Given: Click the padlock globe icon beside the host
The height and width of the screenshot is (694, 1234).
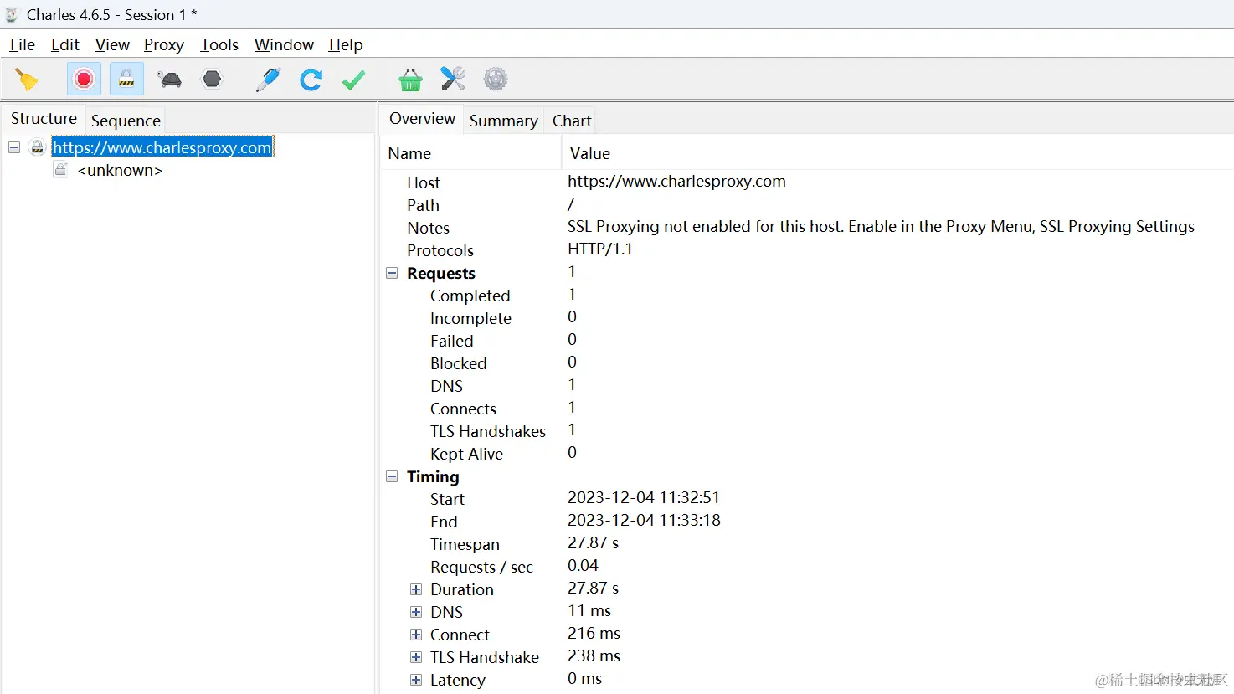Looking at the screenshot, I should pos(37,147).
